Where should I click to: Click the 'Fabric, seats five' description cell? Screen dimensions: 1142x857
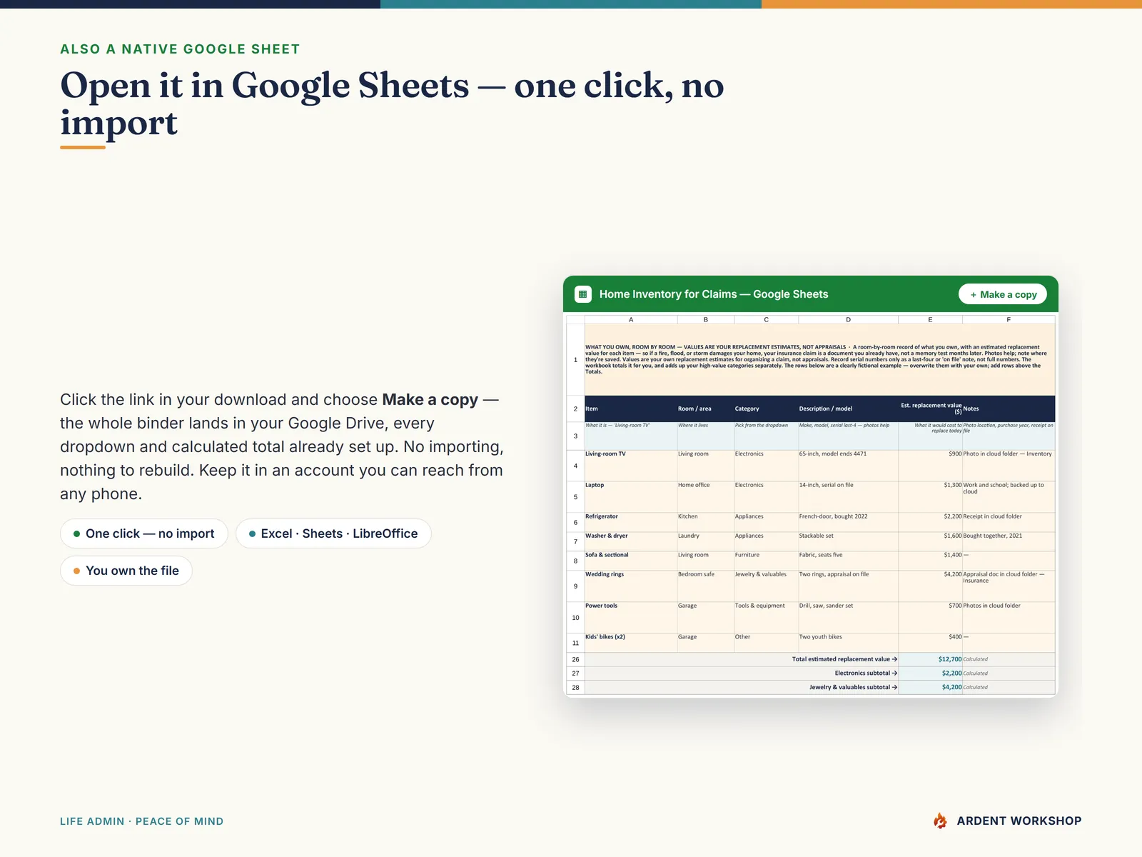(848, 561)
